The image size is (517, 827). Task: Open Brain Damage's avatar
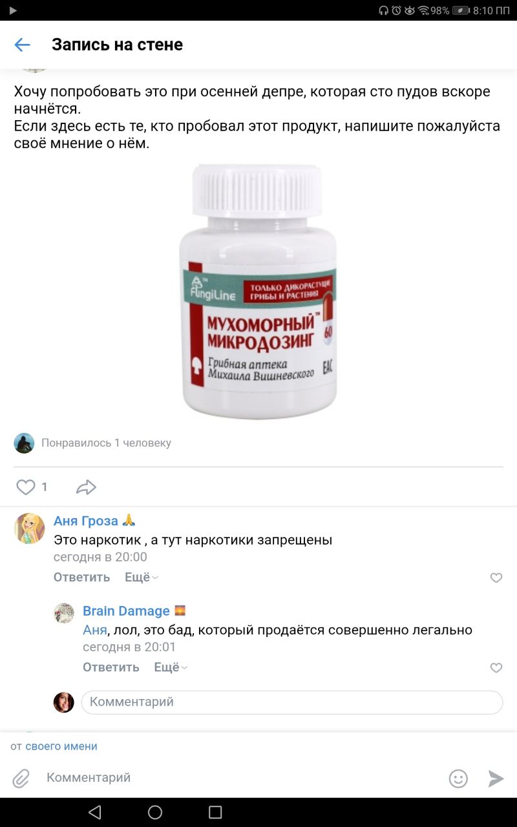coord(63,613)
